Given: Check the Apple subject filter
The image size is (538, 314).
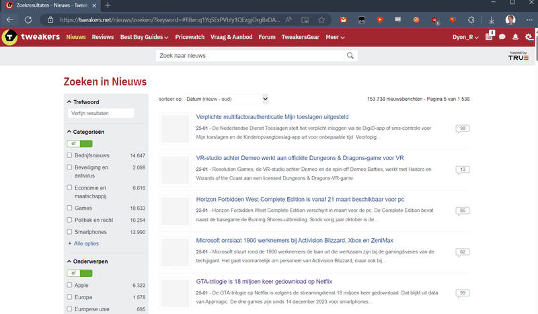Looking at the screenshot, I should tap(70, 285).
